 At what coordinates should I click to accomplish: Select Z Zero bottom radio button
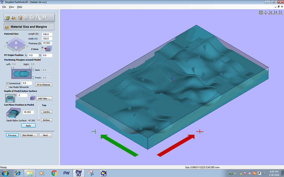[43, 51]
